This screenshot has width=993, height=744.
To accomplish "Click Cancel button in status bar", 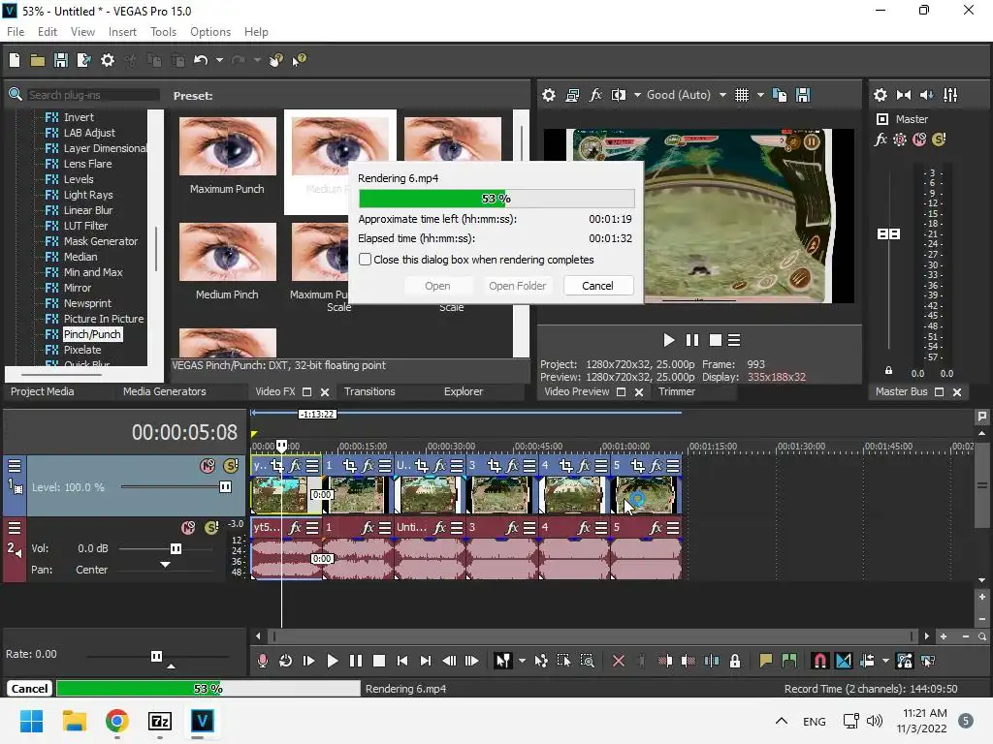I will pos(29,689).
